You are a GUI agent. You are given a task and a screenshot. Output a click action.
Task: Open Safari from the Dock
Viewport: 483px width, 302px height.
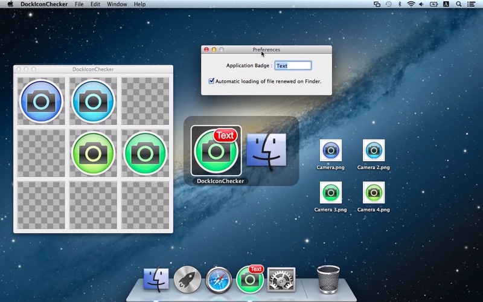pyautogui.click(x=219, y=279)
